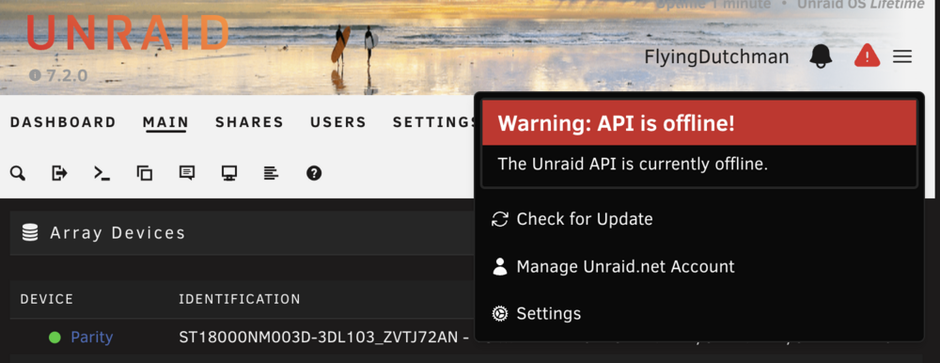Screen dimensions: 940x363
Task: Click the Unraid API is currently offline message
Action: pyautogui.click(x=633, y=164)
